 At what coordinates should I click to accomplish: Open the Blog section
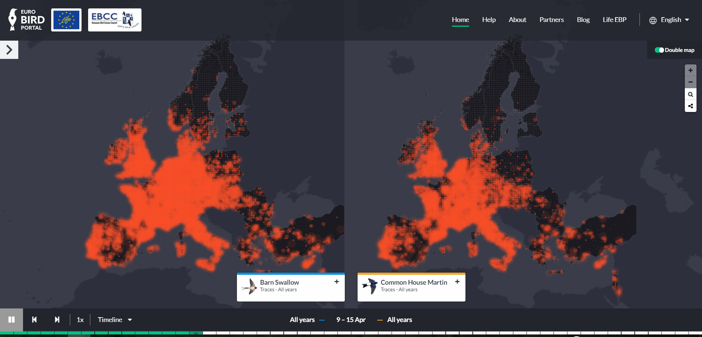coord(583,20)
